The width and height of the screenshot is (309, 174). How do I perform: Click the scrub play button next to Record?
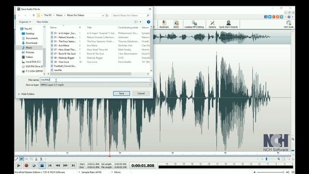pyautogui.click(x=34, y=165)
